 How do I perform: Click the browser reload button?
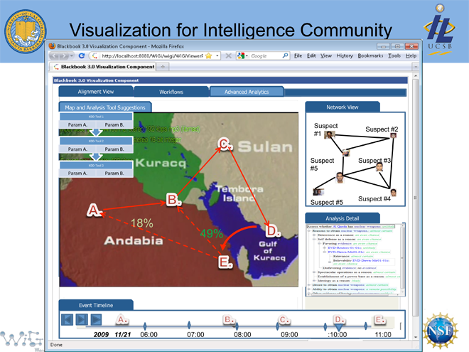pos(82,55)
